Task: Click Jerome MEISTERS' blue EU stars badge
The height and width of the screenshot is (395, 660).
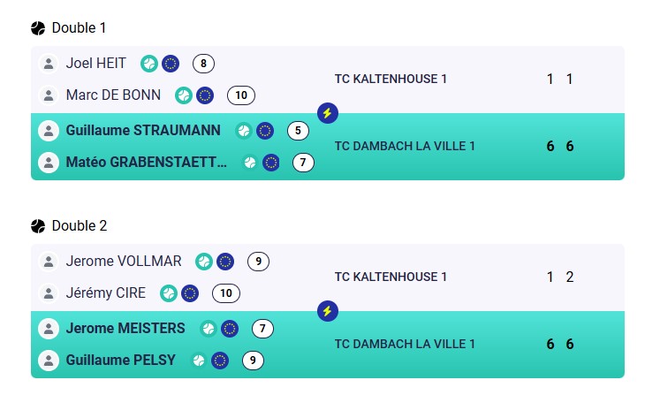Action: [230, 329]
